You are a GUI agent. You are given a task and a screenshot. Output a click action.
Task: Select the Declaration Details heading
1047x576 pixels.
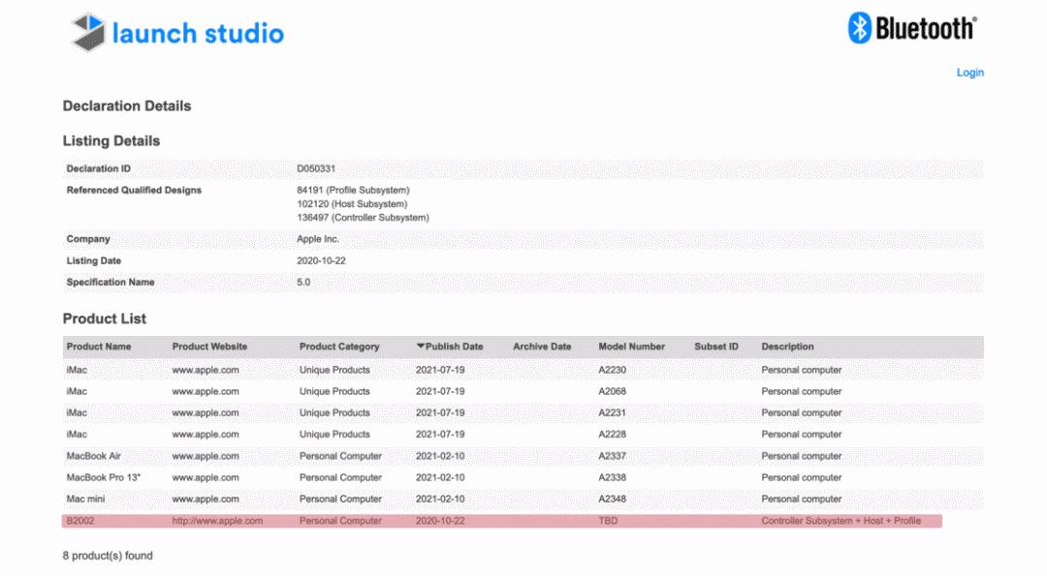[x=127, y=106]
